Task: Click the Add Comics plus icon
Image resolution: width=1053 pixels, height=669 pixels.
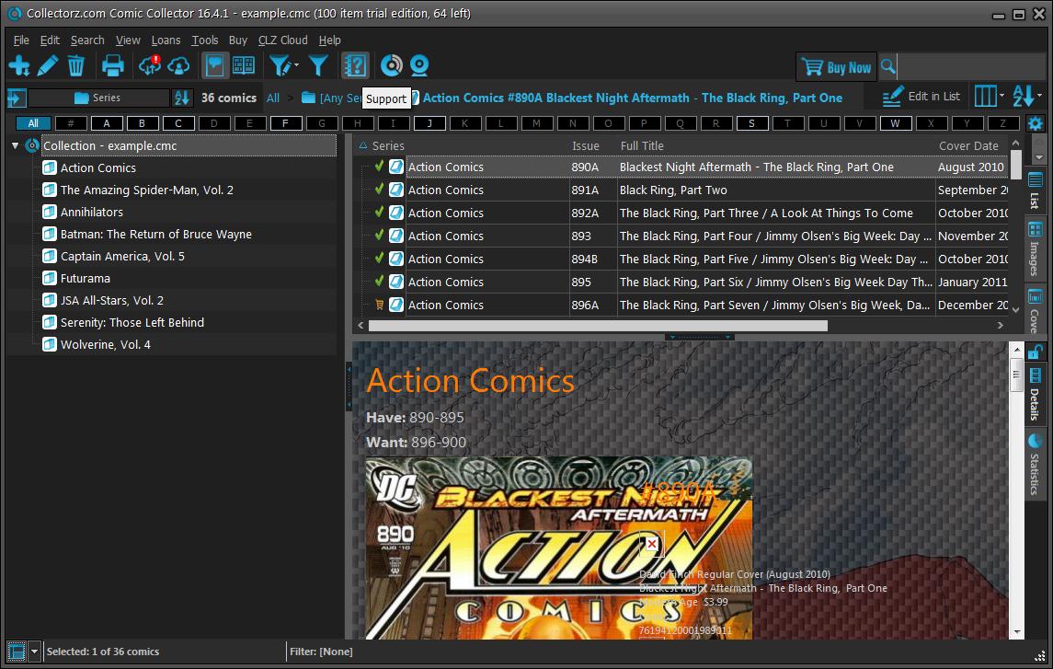Action: coord(19,64)
